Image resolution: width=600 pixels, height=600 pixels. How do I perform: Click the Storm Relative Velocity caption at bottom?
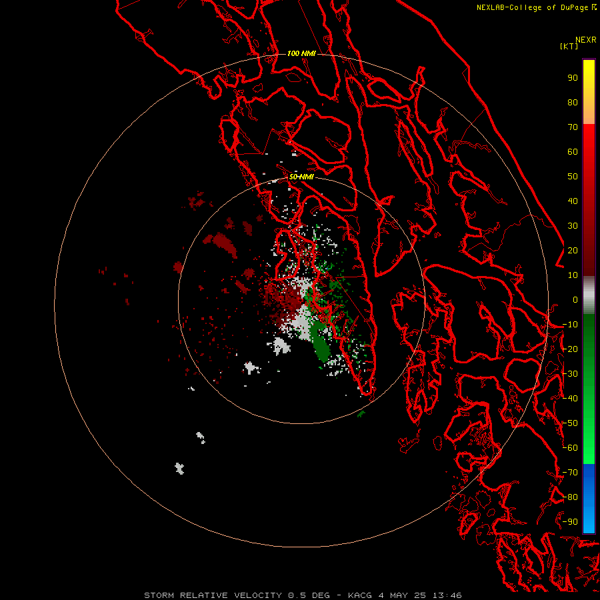click(303, 595)
